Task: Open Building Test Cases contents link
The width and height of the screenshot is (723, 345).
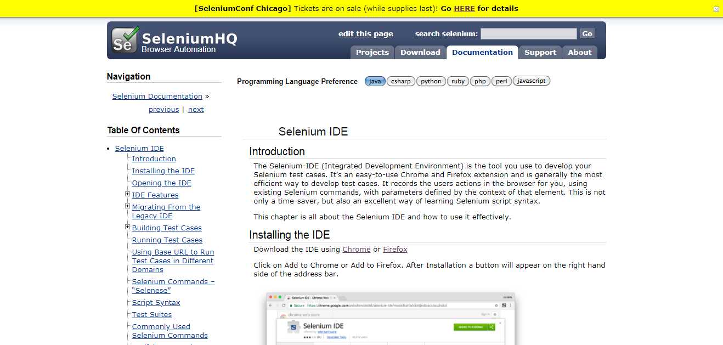Action: pos(167,228)
